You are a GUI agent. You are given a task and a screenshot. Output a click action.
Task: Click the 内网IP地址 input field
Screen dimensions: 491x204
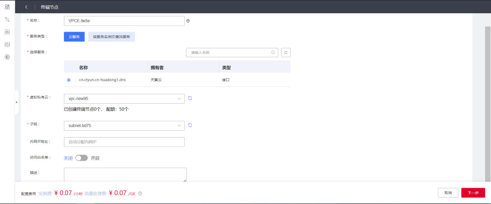point(124,142)
